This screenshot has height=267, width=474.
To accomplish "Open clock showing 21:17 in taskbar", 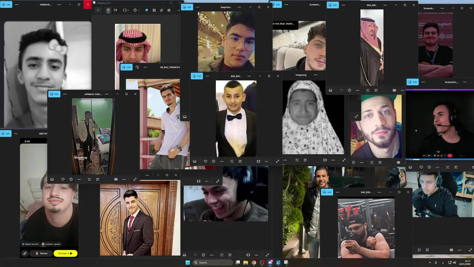I will [x=465, y=263].
